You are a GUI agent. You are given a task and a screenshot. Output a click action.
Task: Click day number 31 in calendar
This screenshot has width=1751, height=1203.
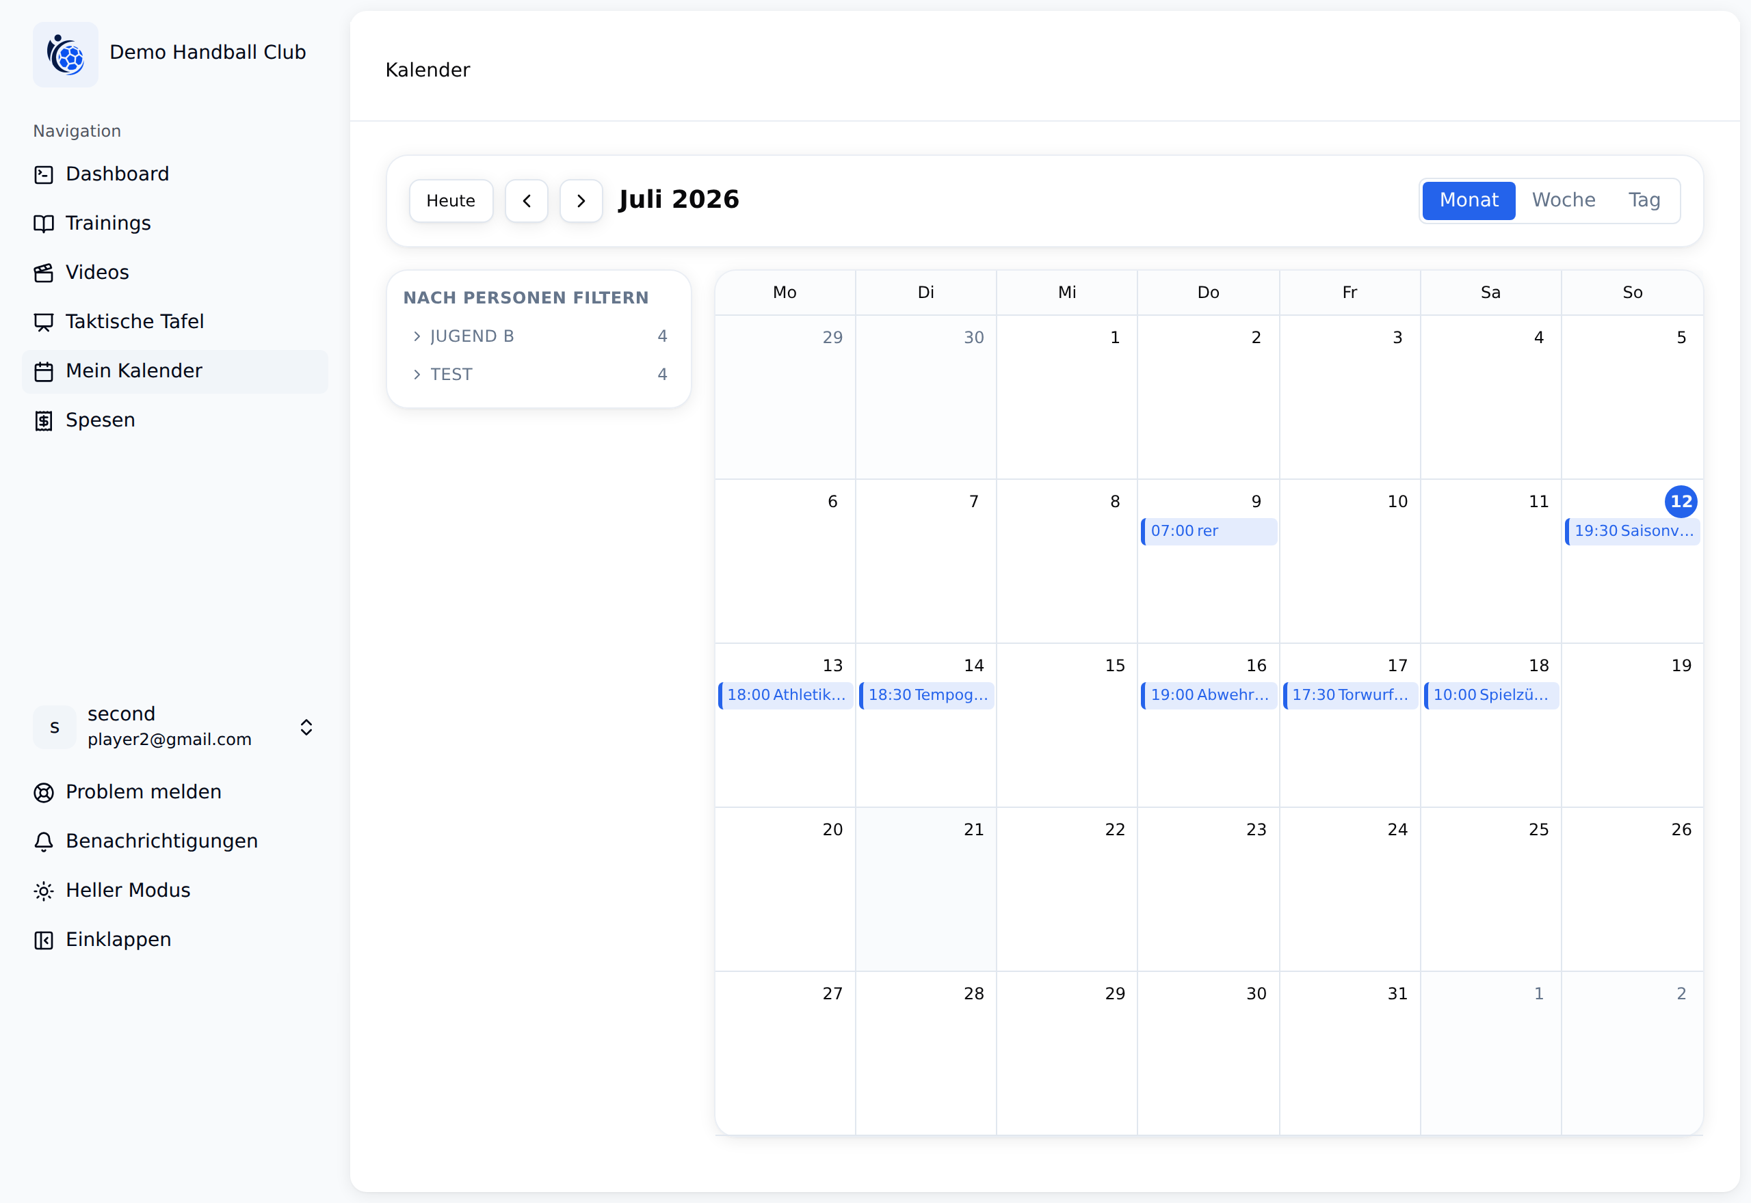coord(1397,995)
